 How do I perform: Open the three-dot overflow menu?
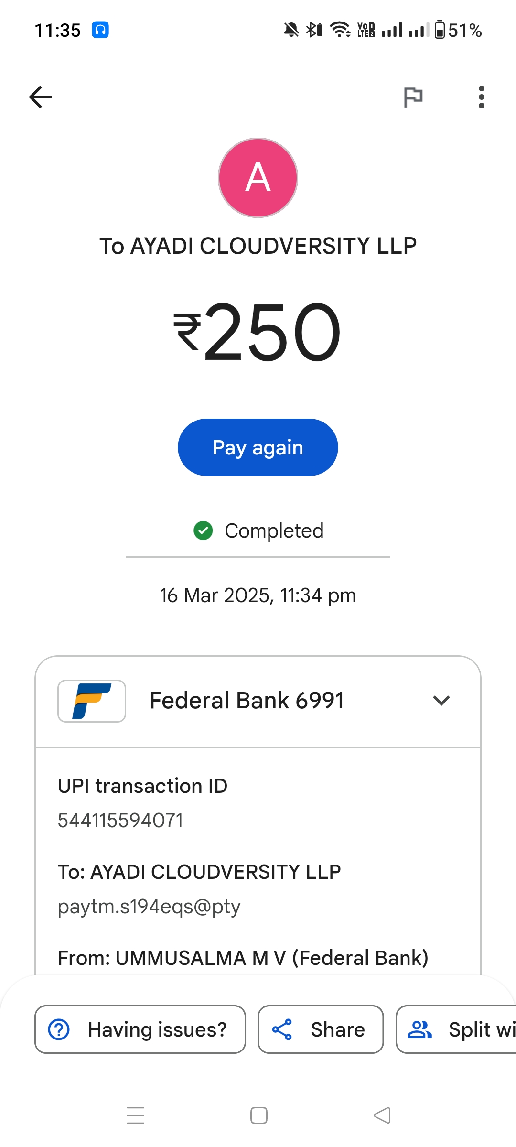[481, 97]
